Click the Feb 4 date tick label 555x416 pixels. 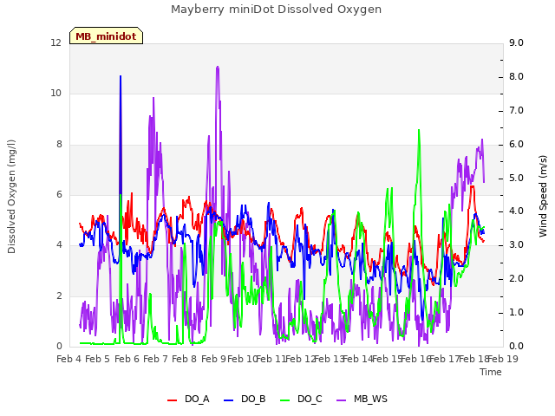tap(69, 359)
